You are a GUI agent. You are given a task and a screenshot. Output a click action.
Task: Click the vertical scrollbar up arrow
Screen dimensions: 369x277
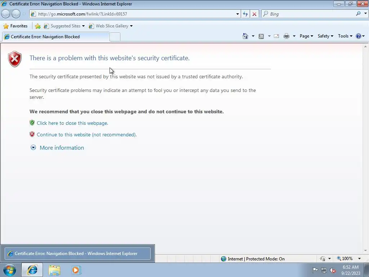point(365,47)
